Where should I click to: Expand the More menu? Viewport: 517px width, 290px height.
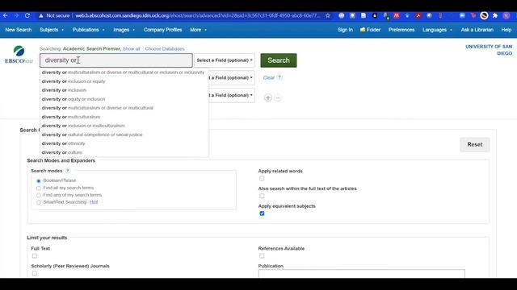(x=198, y=30)
